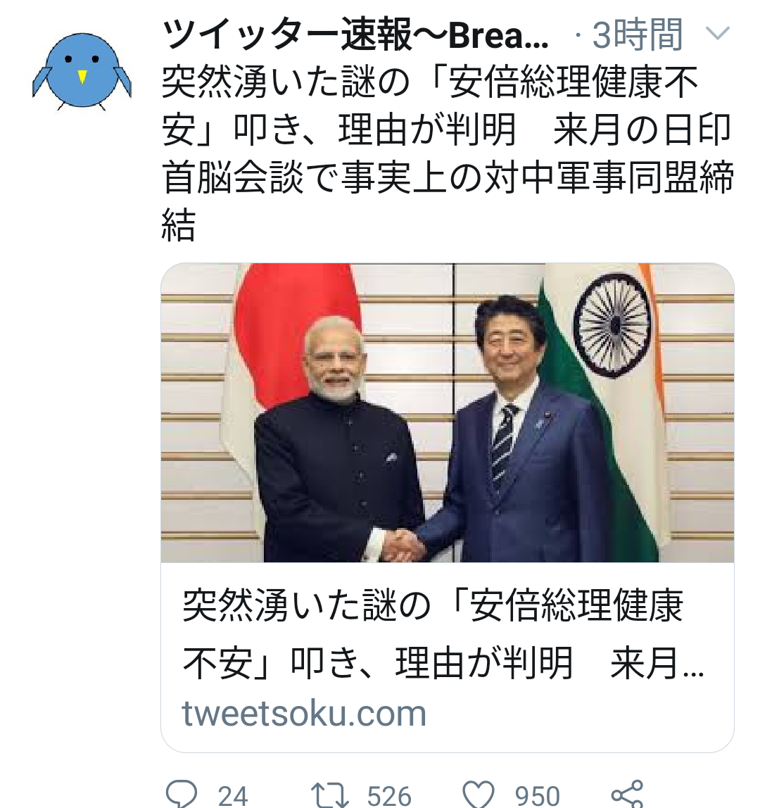This screenshot has height=808, width=760.
Task: Click the bordered link preview card
Action: [448, 507]
